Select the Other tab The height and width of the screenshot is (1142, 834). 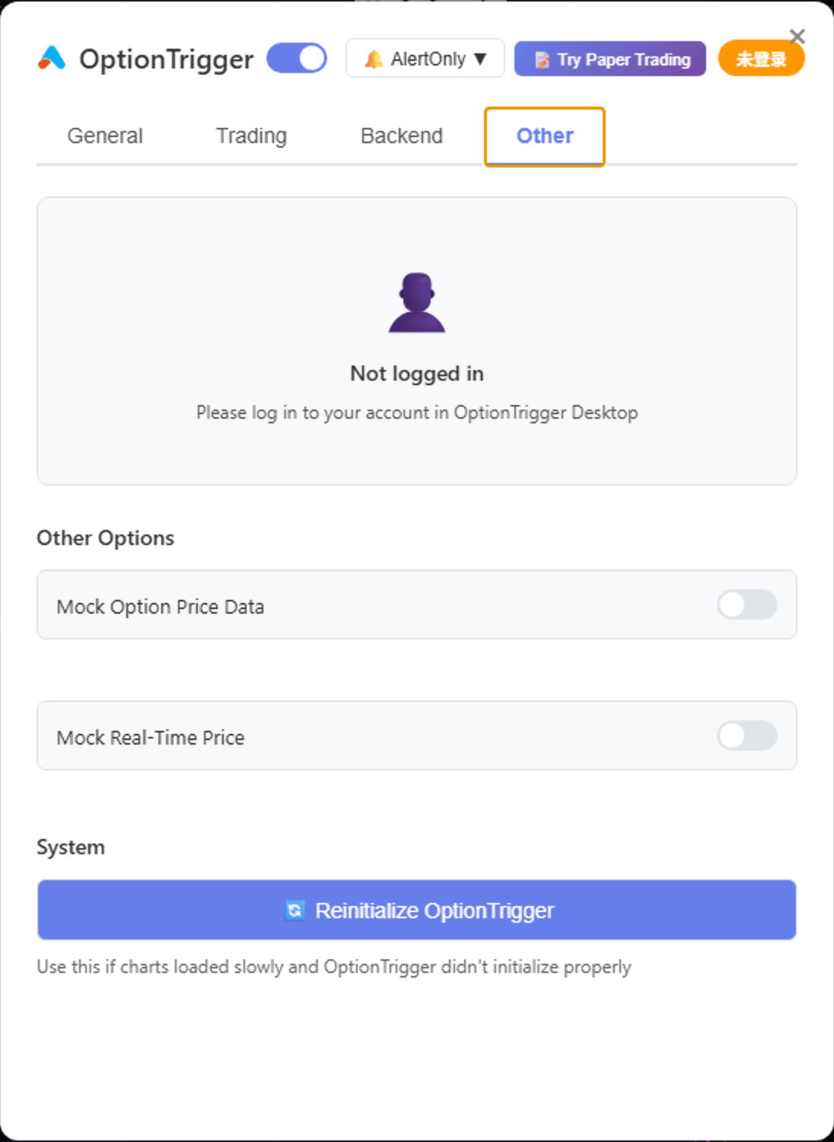[545, 136]
